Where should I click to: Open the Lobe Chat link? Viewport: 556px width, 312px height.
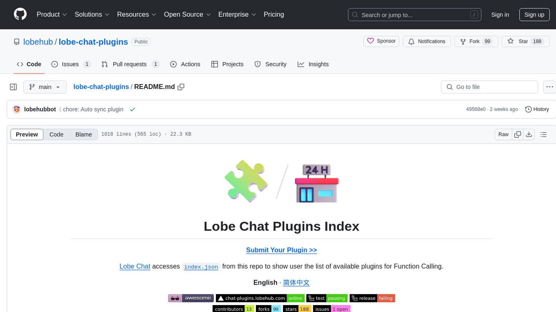pyautogui.click(x=135, y=266)
